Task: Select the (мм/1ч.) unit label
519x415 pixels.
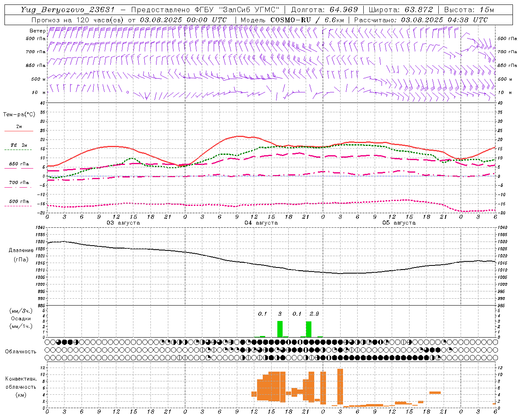Action: (21, 326)
